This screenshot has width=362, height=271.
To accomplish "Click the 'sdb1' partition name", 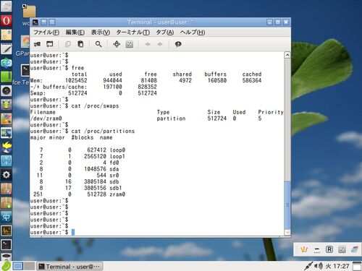I will point(116,188).
